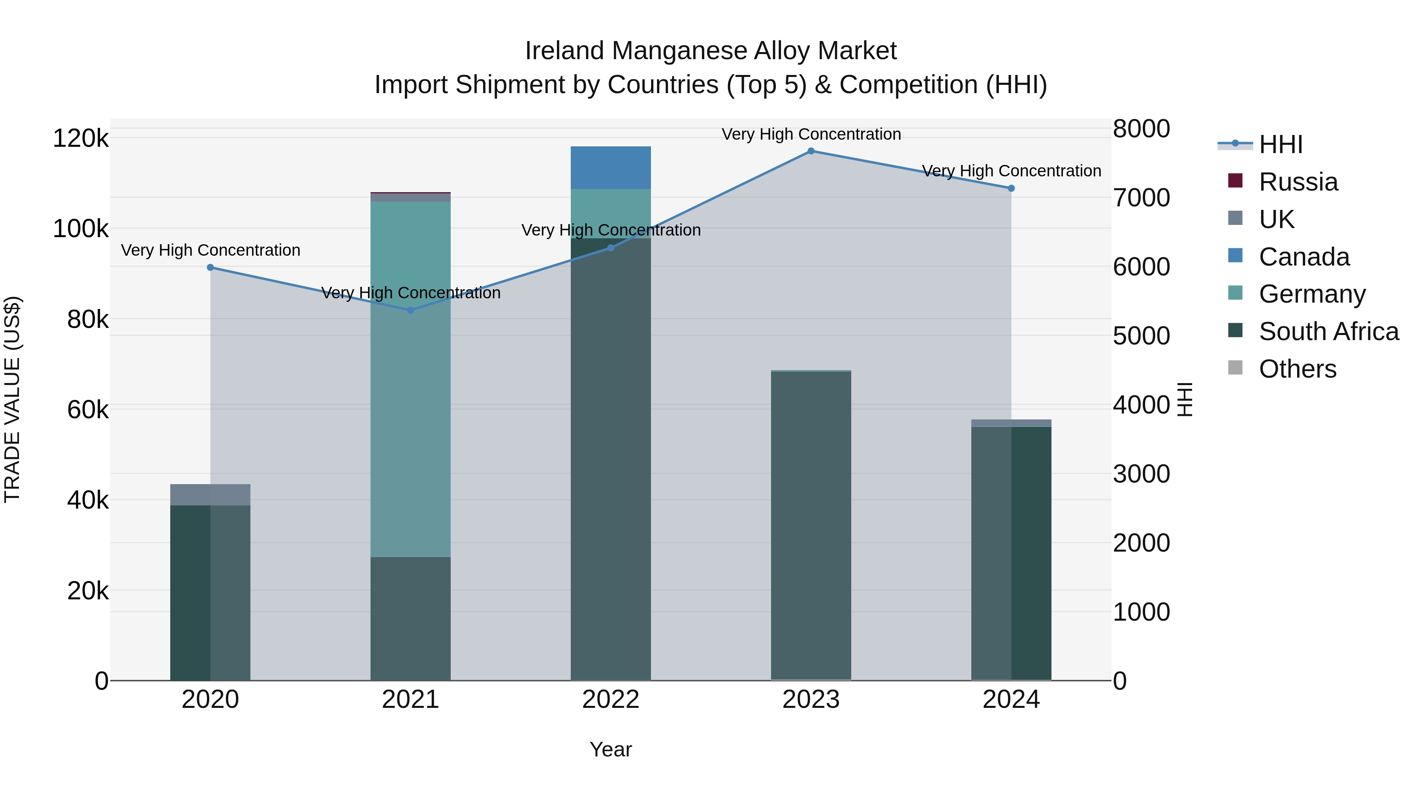
Task: Click the HHI data point for 2024
Action: point(1011,189)
